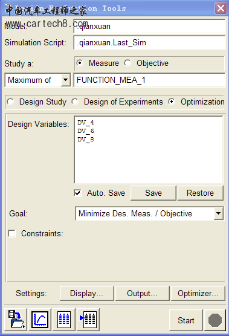Image resolution: width=229 pixels, height=336 pixels.
Task: Click the gray stop octagon button
Action: coord(215,320)
